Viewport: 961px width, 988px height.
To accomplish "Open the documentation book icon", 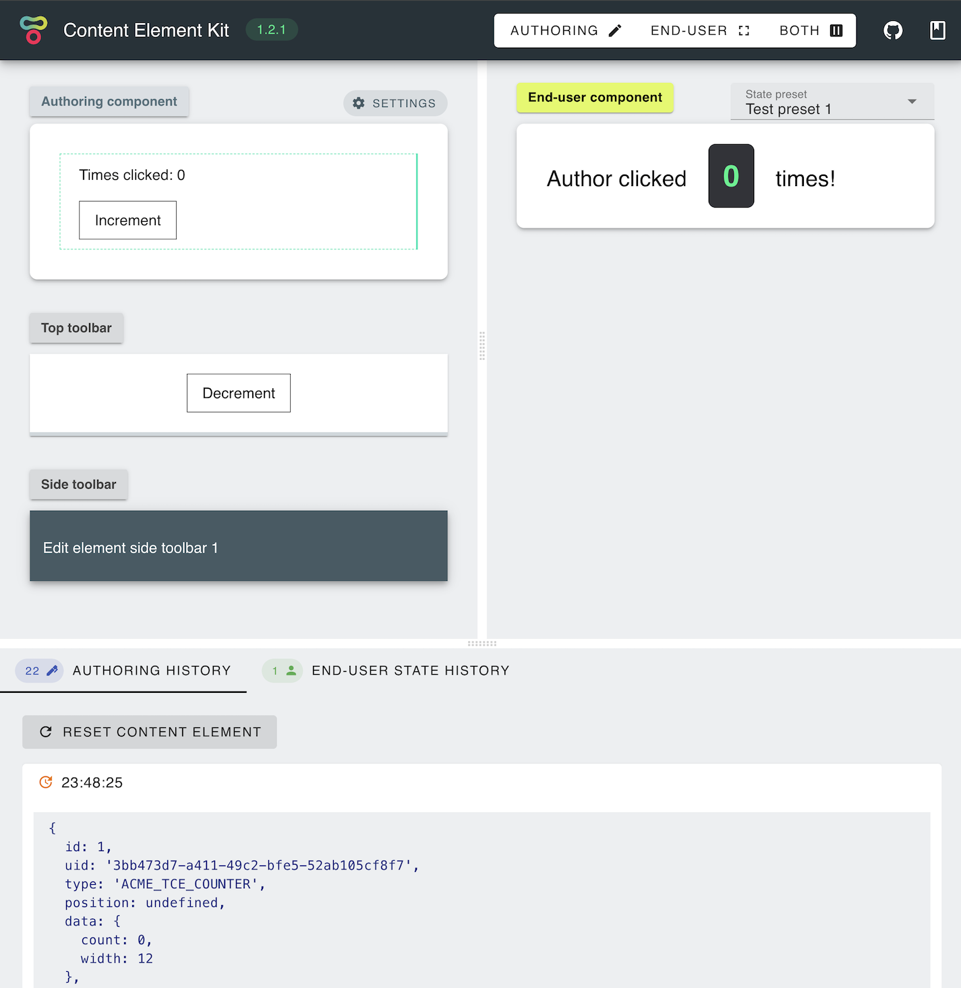I will [937, 30].
